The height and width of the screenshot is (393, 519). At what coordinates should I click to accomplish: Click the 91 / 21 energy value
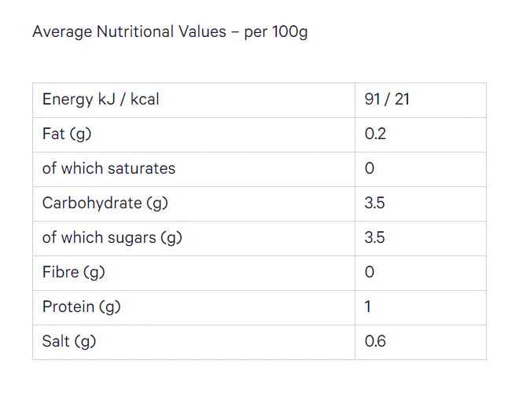[x=387, y=99]
